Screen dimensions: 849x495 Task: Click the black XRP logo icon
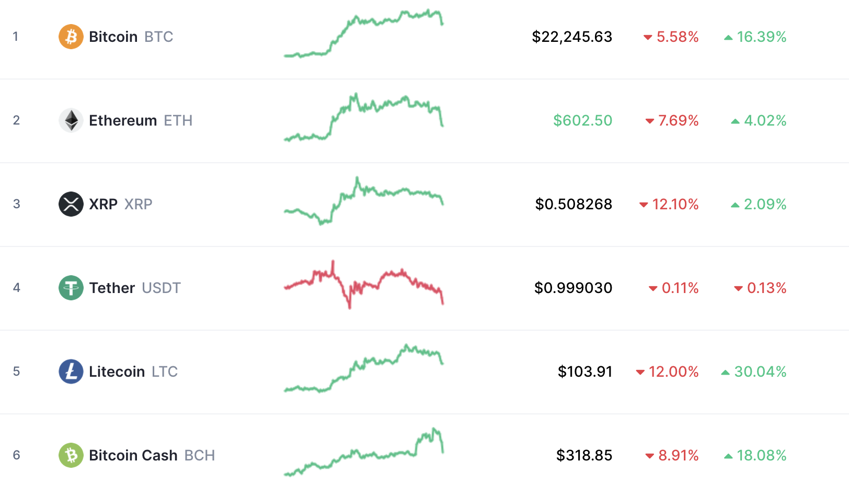click(x=71, y=204)
